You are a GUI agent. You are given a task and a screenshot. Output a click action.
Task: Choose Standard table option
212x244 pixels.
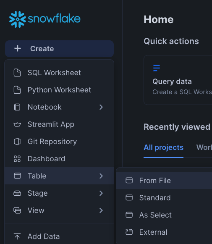coord(164,198)
